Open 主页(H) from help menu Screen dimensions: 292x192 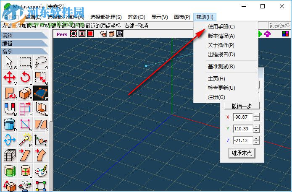click(226, 79)
